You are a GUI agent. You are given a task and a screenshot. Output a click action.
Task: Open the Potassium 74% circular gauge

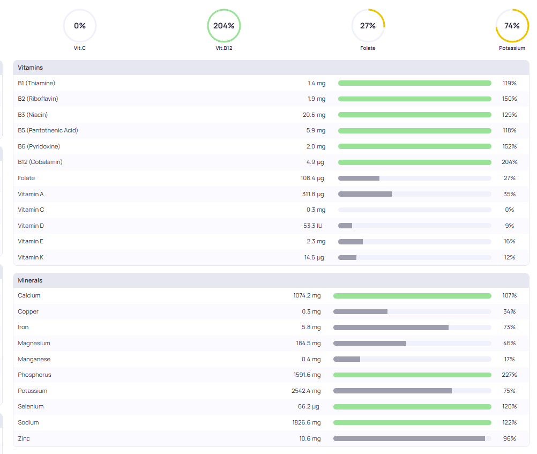tap(512, 25)
